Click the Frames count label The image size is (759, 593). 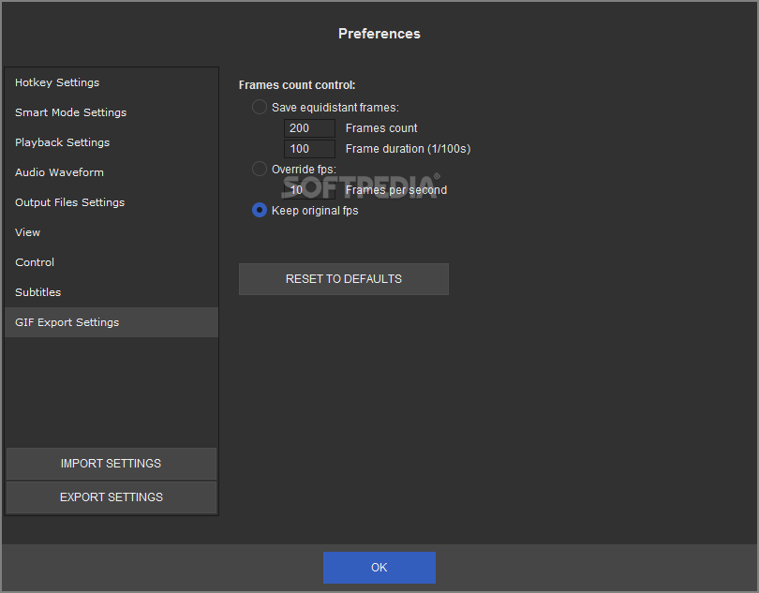point(381,128)
